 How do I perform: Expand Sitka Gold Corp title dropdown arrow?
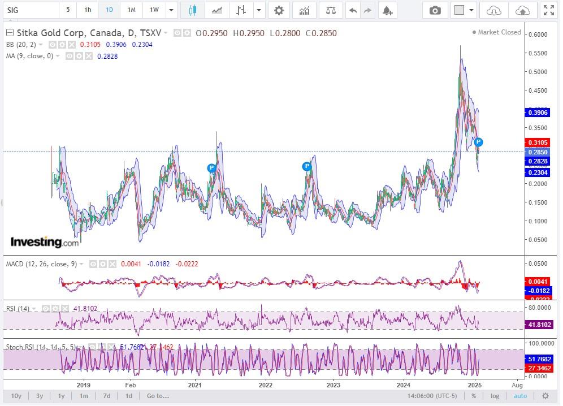pyautogui.click(x=166, y=33)
